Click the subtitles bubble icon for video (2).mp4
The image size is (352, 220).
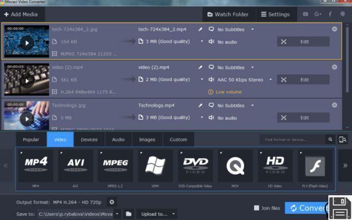(211, 67)
